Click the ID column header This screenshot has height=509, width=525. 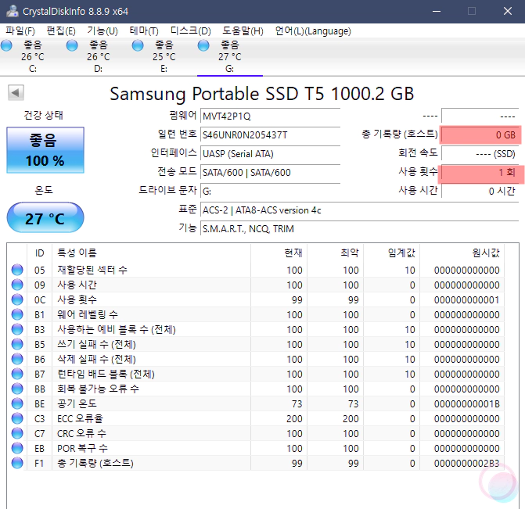click(x=39, y=253)
